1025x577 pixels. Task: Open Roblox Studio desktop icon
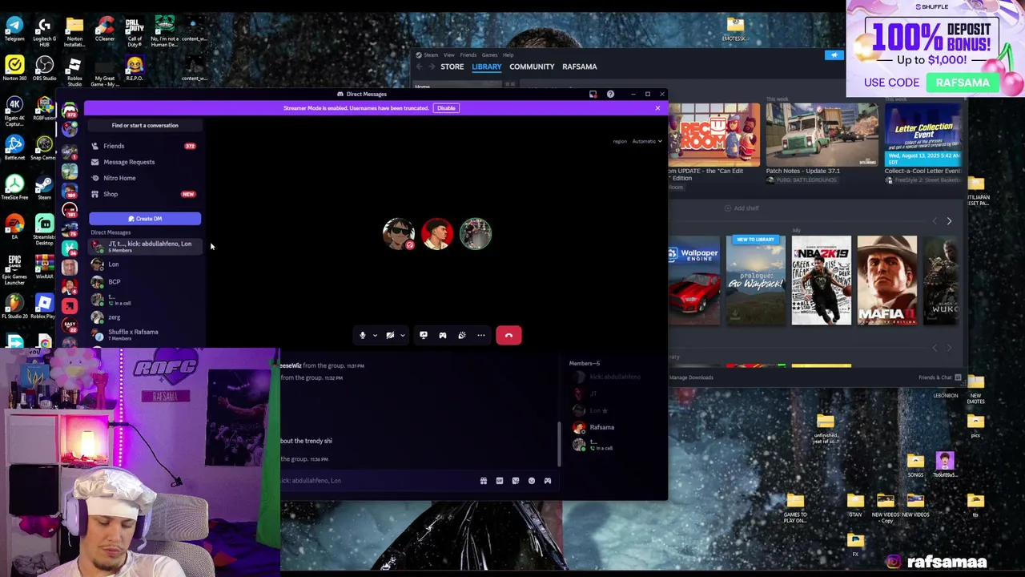(x=74, y=71)
